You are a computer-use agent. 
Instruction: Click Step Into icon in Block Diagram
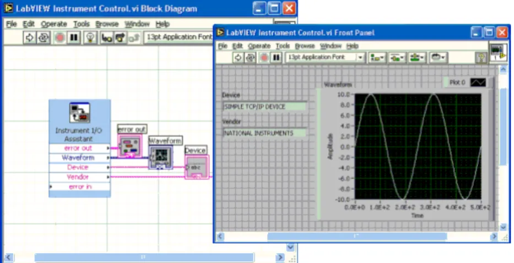pos(106,37)
